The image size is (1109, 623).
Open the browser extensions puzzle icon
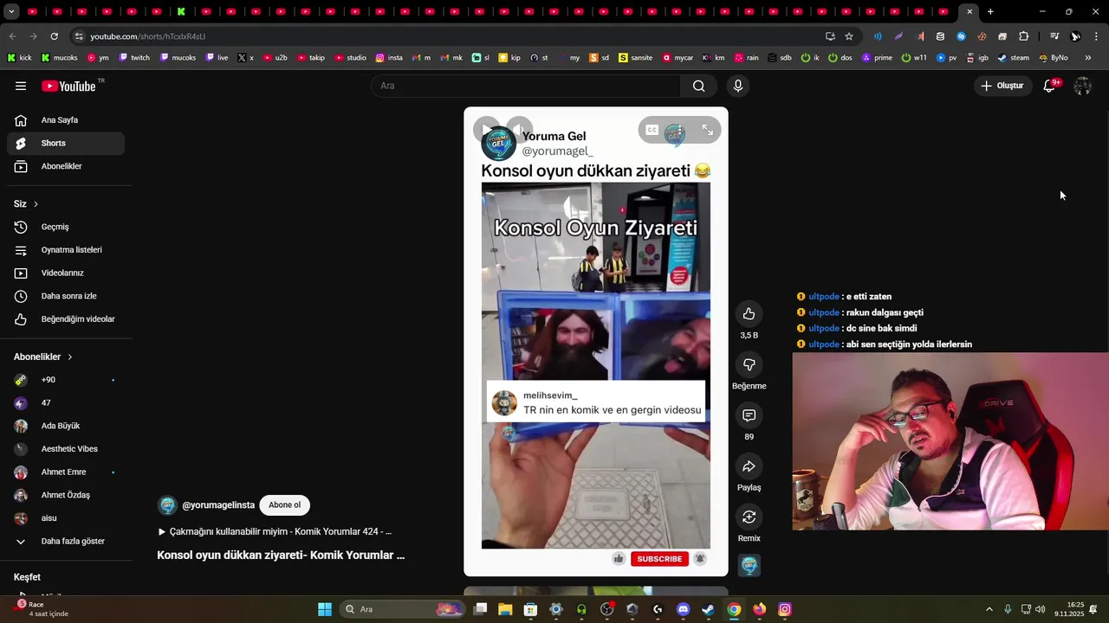coord(1023,36)
